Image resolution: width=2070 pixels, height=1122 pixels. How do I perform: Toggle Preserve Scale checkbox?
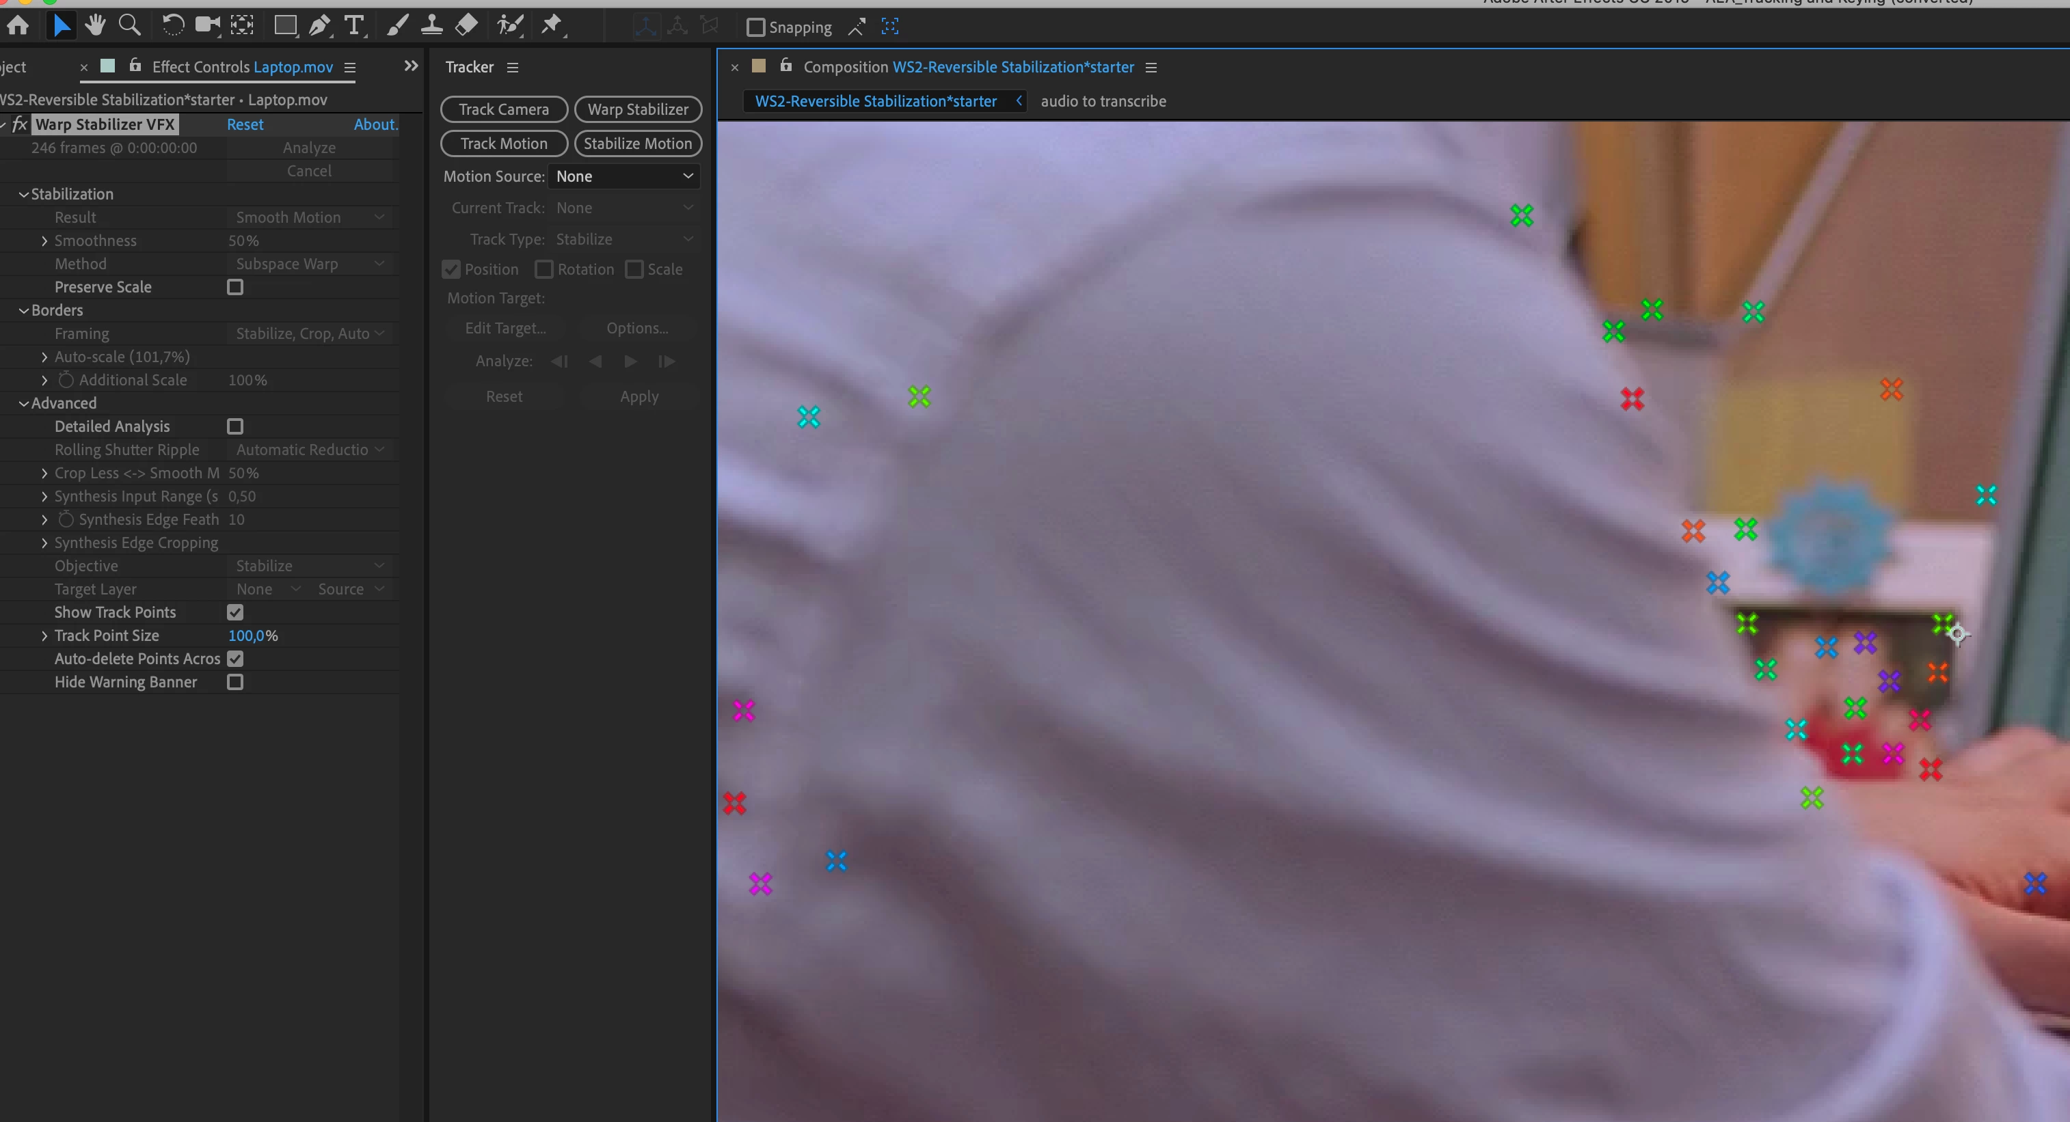pos(234,287)
